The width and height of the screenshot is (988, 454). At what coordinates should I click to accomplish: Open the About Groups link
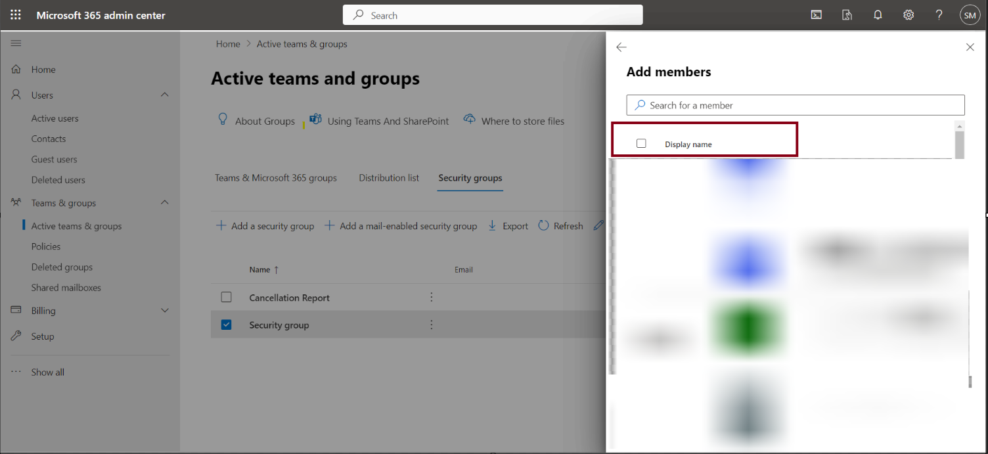[265, 121]
